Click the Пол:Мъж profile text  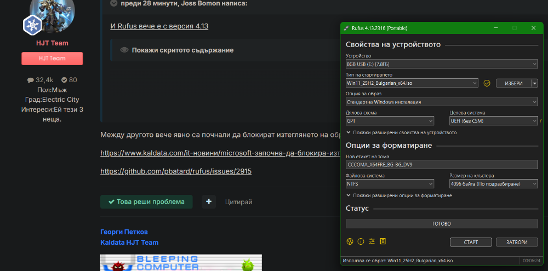(52, 90)
